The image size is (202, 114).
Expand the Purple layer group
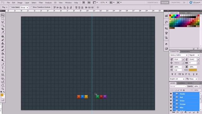click(174, 94)
